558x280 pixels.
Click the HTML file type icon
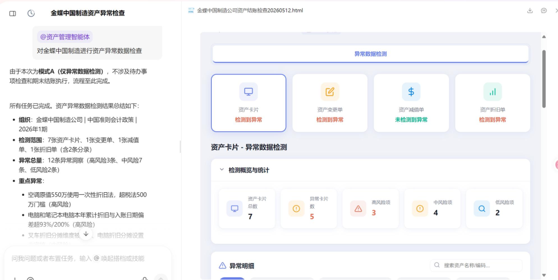click(x=191, y=11)
